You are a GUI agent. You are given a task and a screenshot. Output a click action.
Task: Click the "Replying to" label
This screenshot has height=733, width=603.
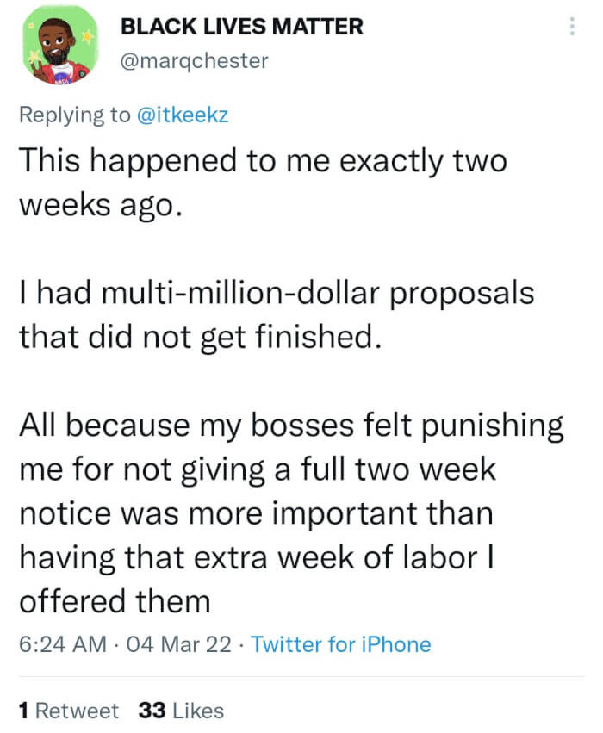pyautogui.click(x=74, y=115)
